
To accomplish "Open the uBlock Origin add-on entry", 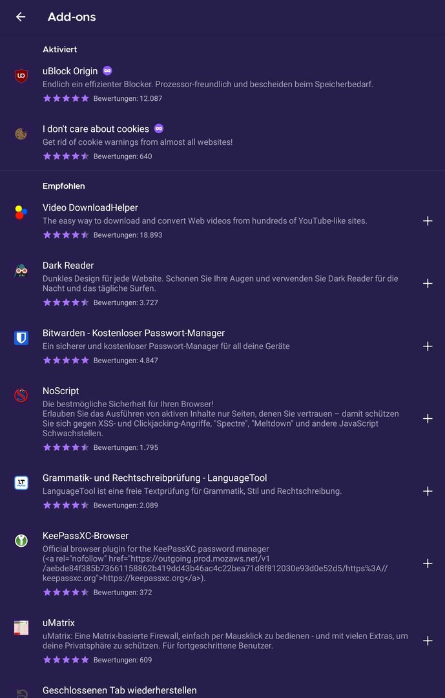I will pyautogui.click(x=222, y=84).
